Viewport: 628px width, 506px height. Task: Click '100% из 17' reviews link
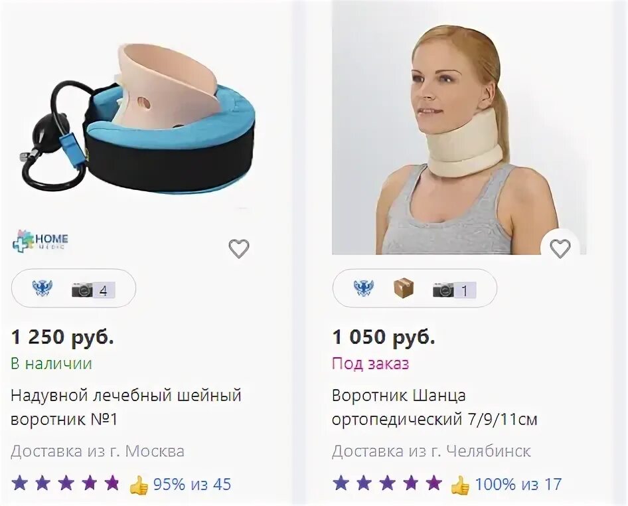tap(518, 484)
